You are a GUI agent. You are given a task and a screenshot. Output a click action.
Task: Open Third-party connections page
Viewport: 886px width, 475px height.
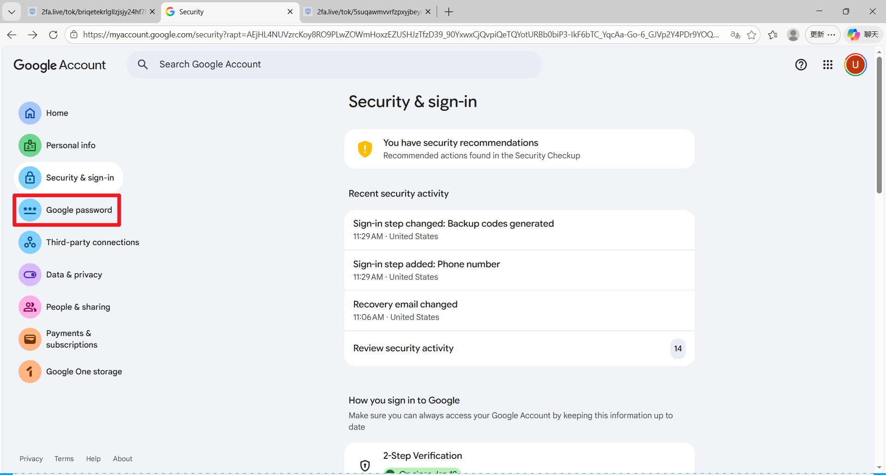[x=92, y=242]
